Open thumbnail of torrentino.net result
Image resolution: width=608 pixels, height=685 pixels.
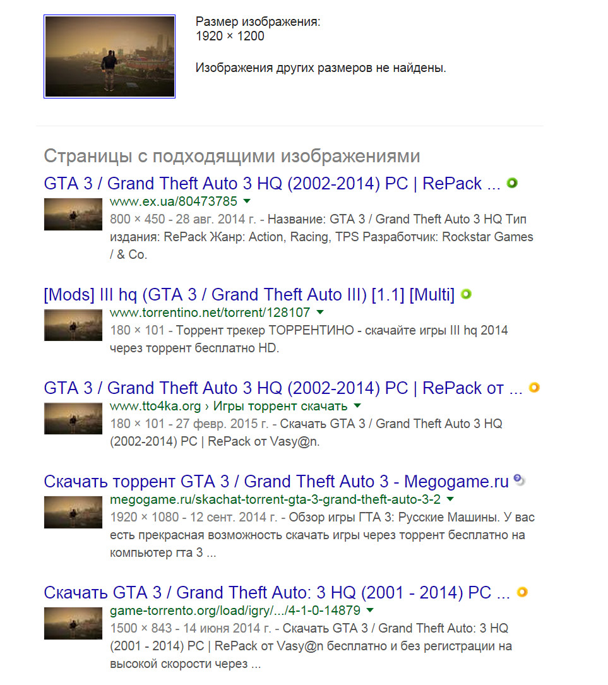73,325
